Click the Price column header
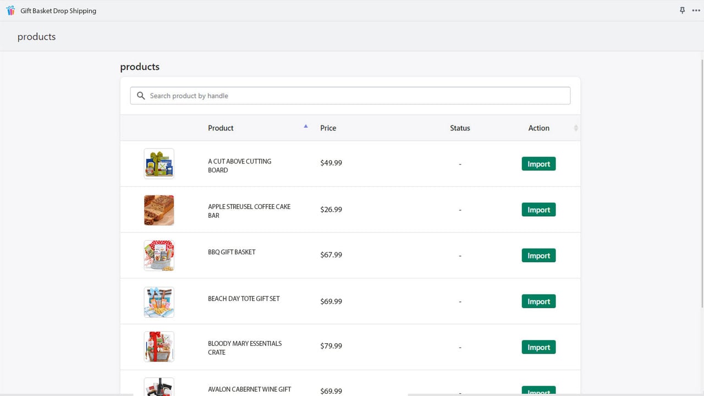Screen dimensions: 704x396 [x=328, y=128]
